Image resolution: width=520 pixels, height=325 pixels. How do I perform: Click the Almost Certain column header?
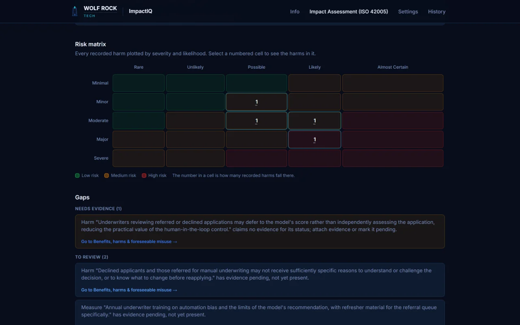click(393, 67)
